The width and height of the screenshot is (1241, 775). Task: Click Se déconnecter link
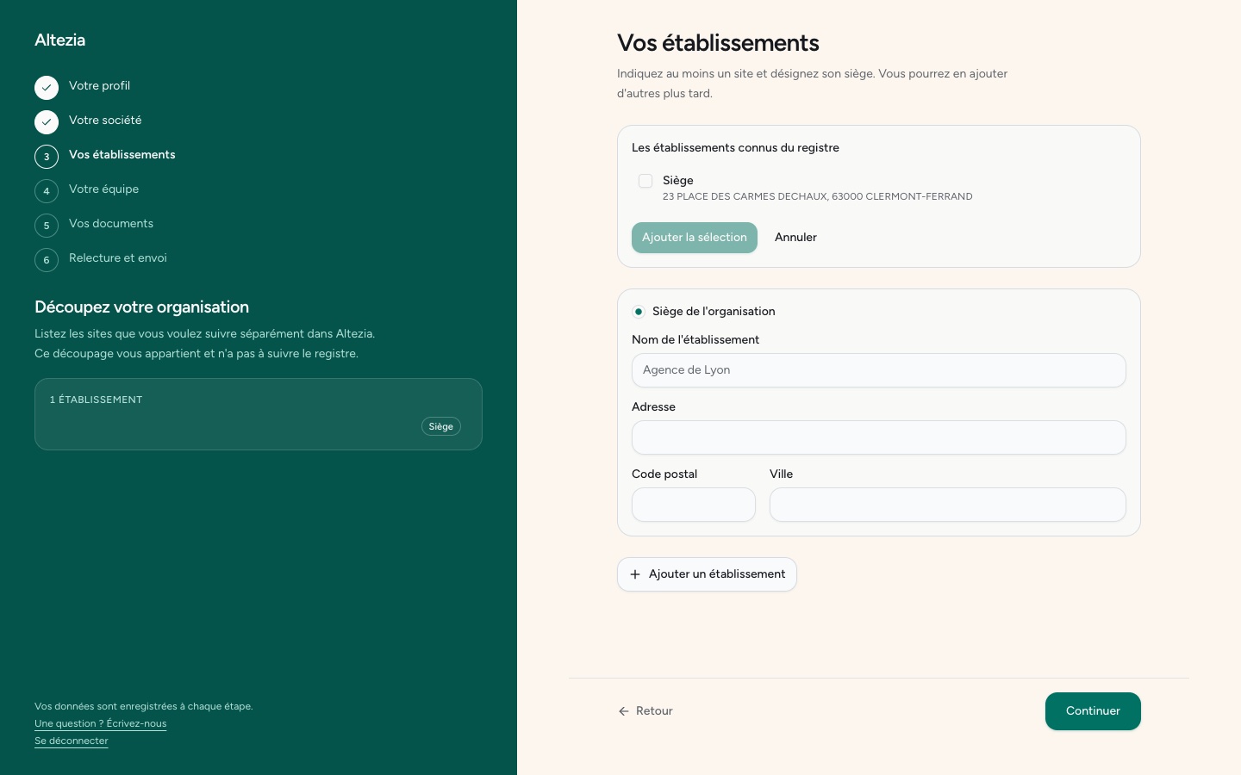coord(72,741)
